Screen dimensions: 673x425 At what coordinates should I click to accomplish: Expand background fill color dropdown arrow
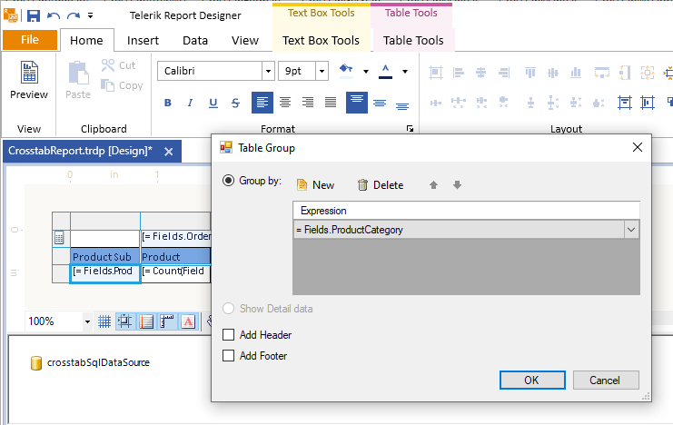click(x=366, y=72)
